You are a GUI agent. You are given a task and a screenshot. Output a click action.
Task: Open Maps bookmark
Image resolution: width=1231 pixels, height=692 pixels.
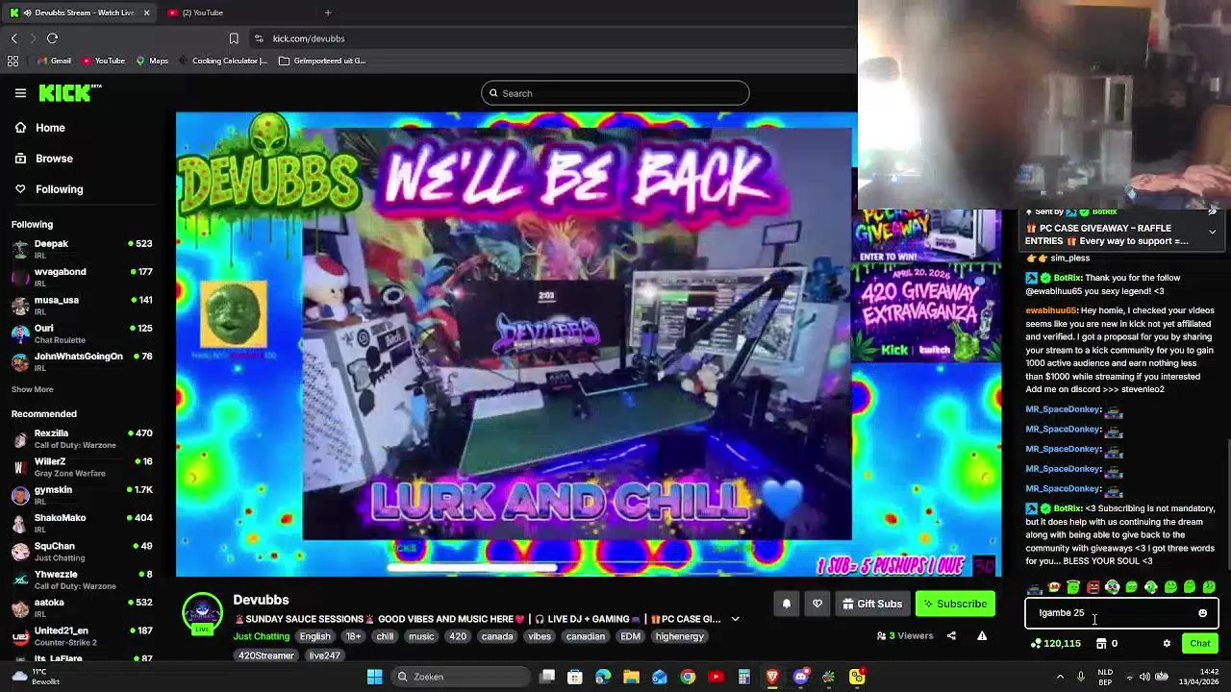point(152,61)
